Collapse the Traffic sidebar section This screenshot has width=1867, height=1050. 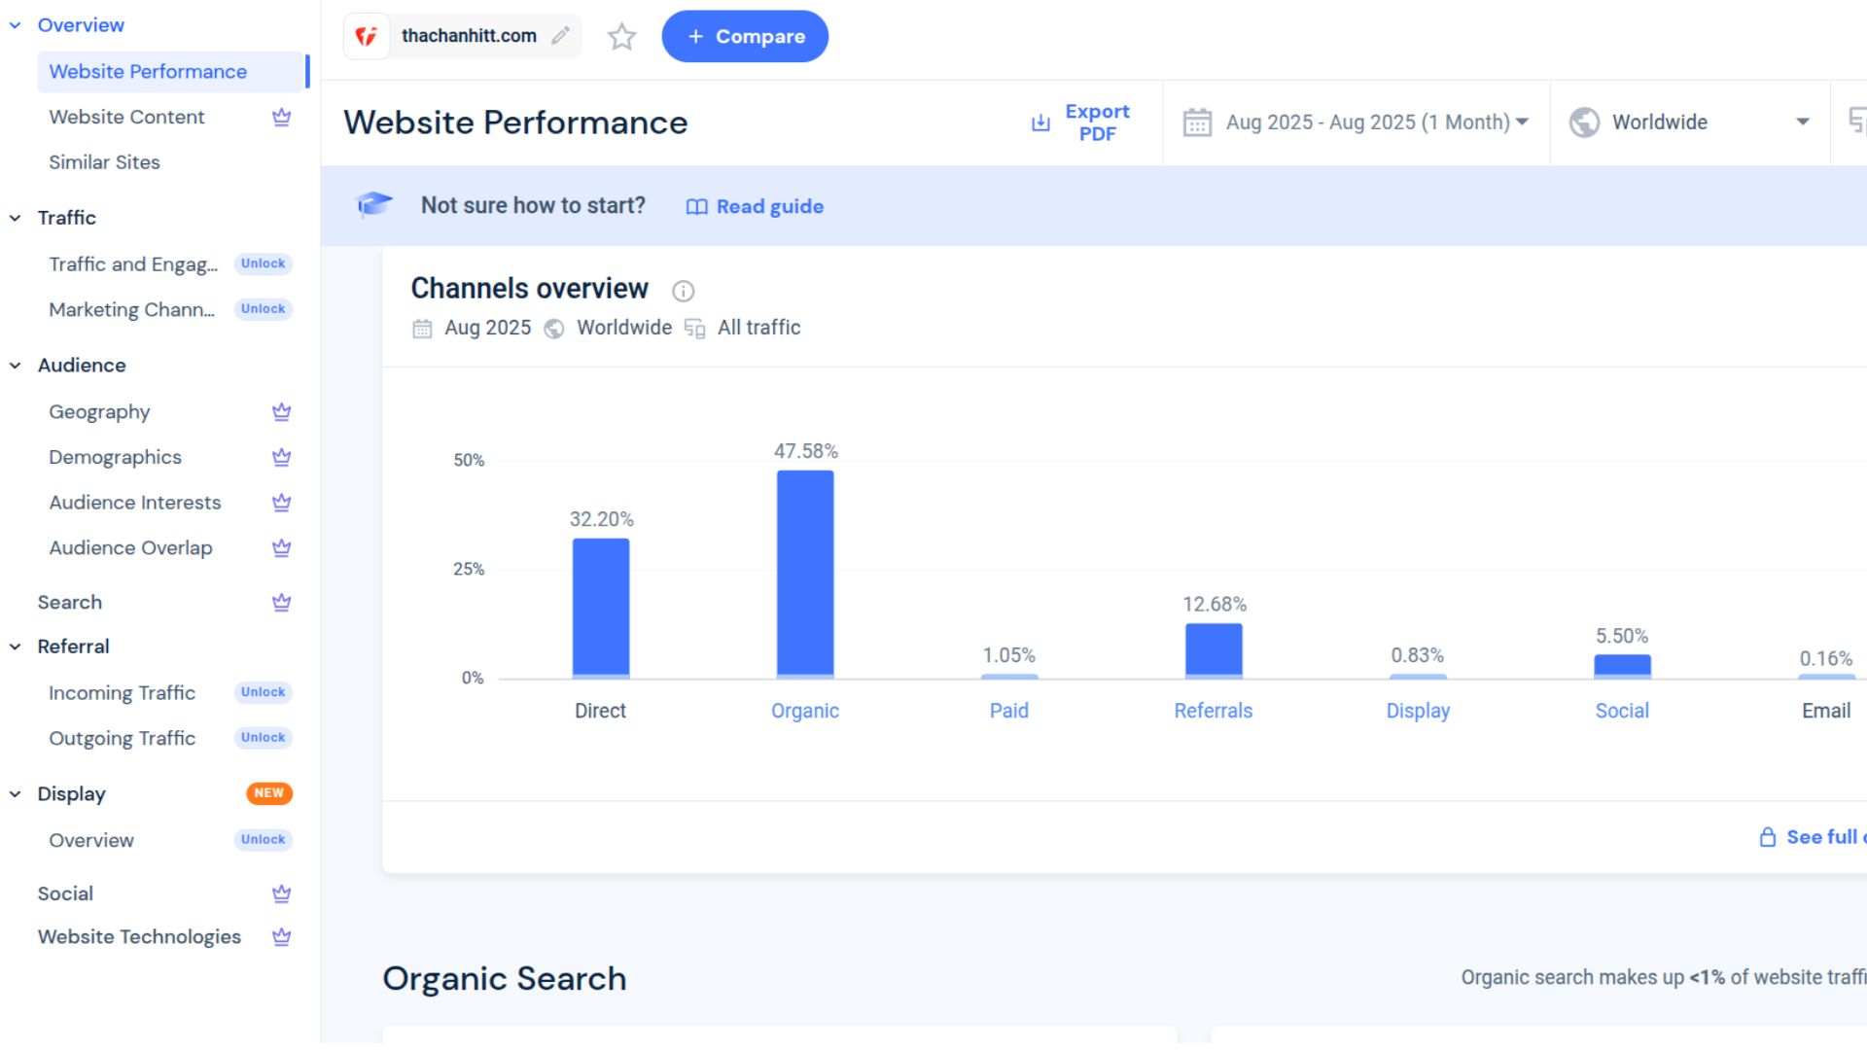(x=16, y=218)
